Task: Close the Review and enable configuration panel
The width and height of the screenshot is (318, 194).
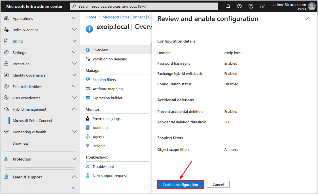Action: [x=307, y=19]
